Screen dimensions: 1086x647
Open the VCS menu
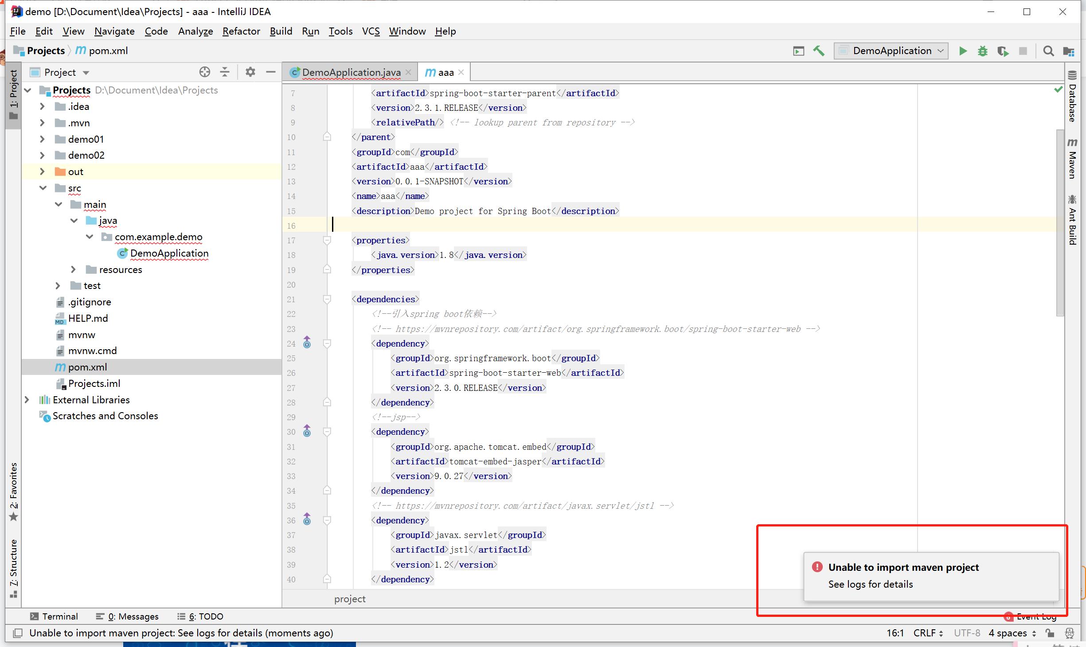click(x=371, y=31)
